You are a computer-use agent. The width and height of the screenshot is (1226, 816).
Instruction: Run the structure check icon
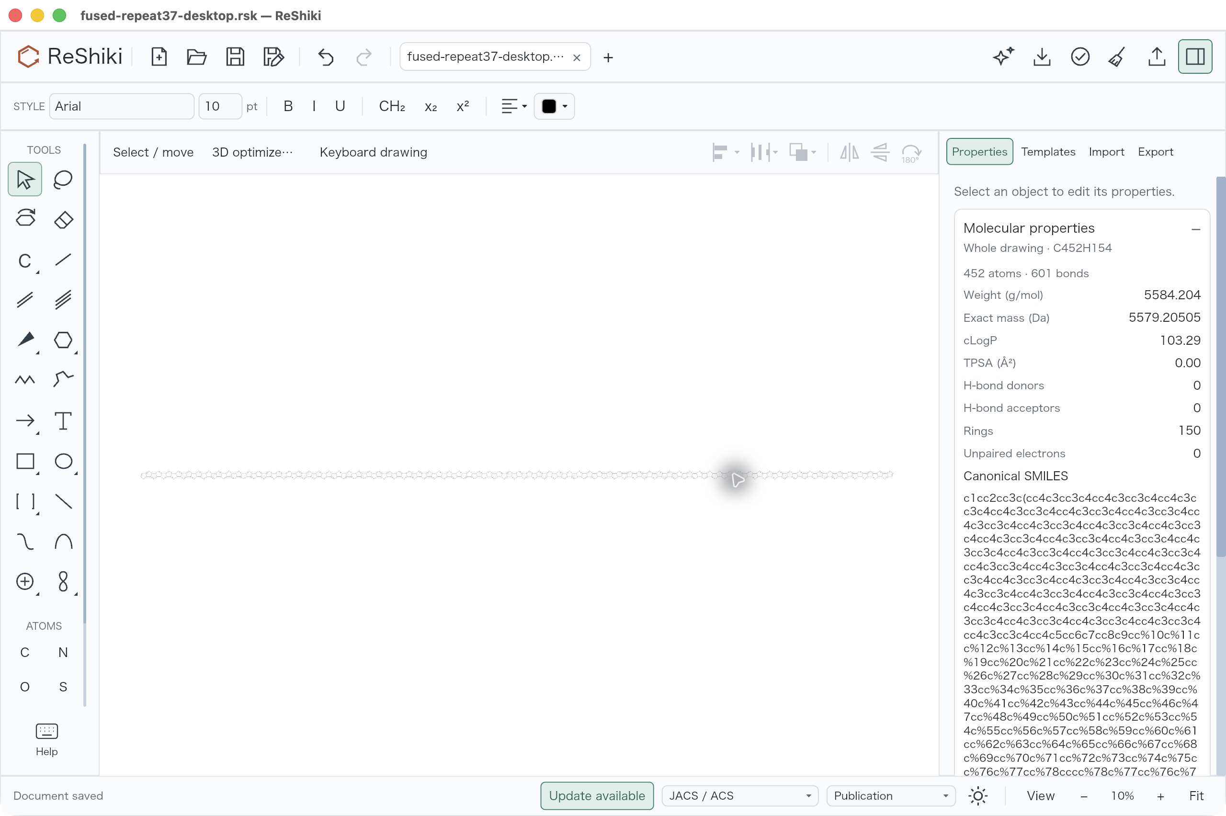click(1080, 57)
